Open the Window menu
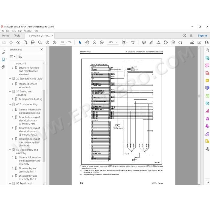The width and height of the screenshot is (210, 210). tap(28, 31)
